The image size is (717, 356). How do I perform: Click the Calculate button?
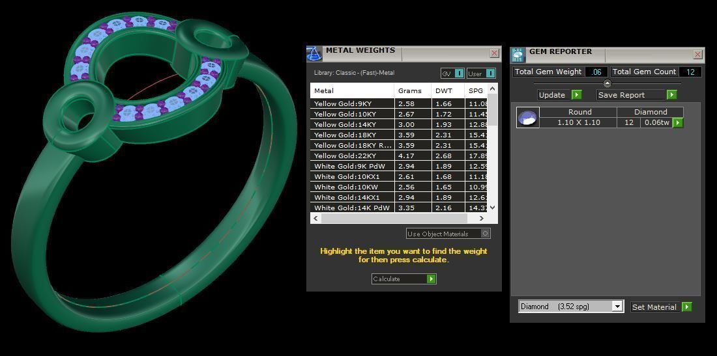coord(403,279)
